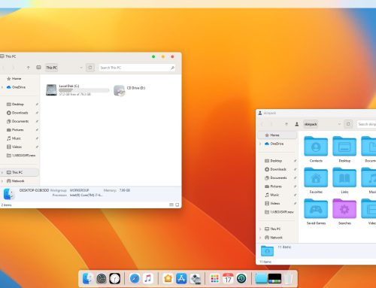This screenshot has width=376, height=288.
Task: Refresh the skinpack window
Action: 348,124
